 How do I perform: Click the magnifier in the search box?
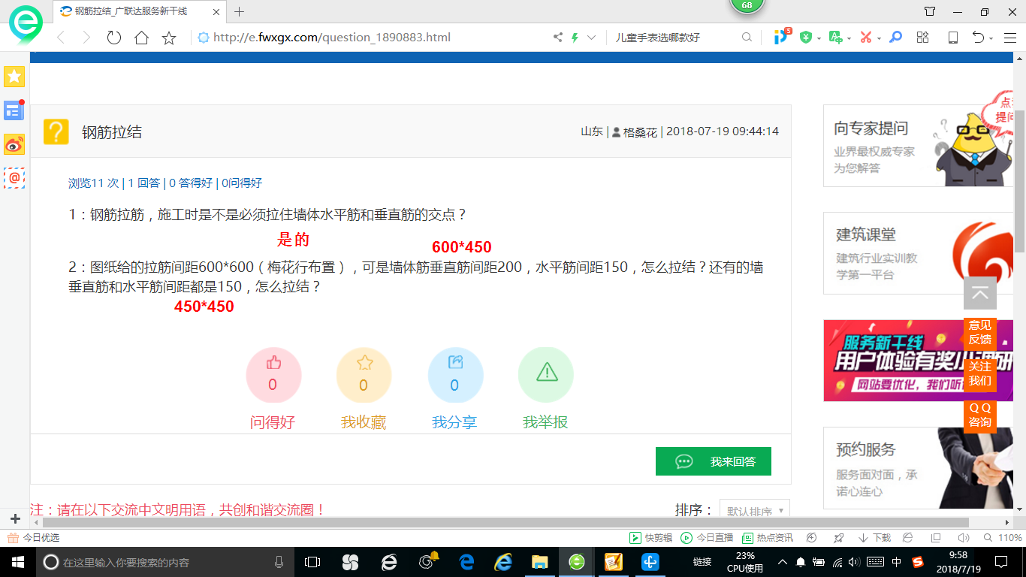(747, 37)
